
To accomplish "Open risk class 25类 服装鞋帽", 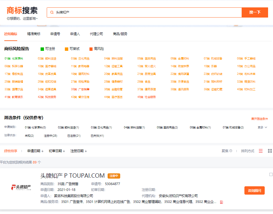I will [14, 82].
